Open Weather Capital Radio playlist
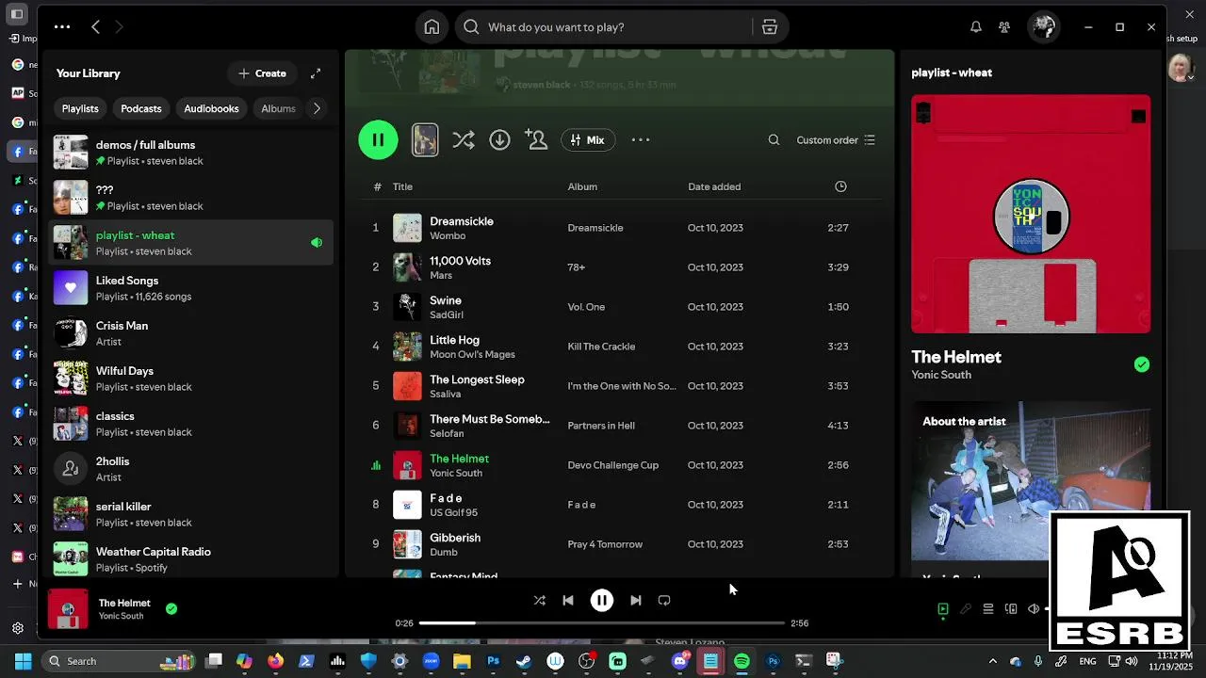The width and height of the screenshot is (1206, 678). coord(191,559)
